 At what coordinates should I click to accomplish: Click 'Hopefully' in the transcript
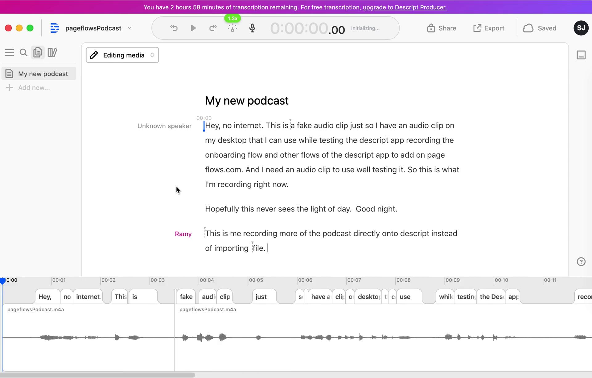tap(222, 209)
